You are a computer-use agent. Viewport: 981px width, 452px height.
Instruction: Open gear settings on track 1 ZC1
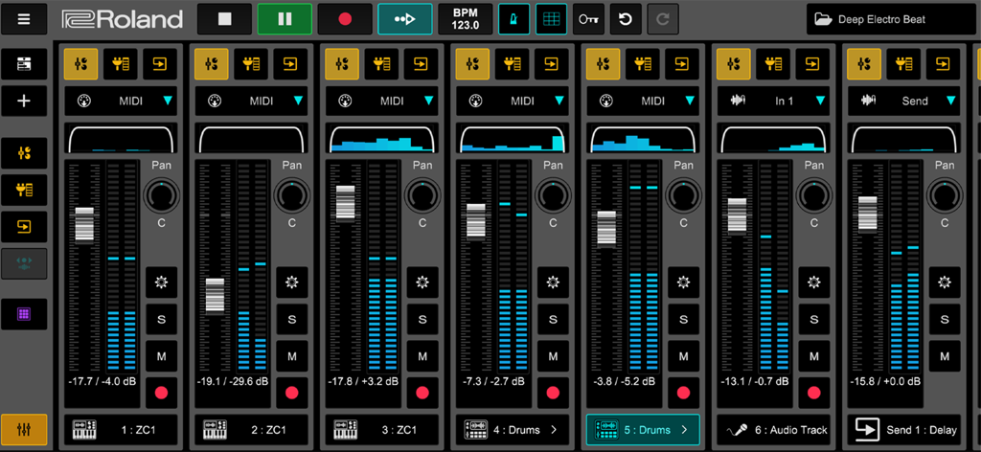[161, 282]
